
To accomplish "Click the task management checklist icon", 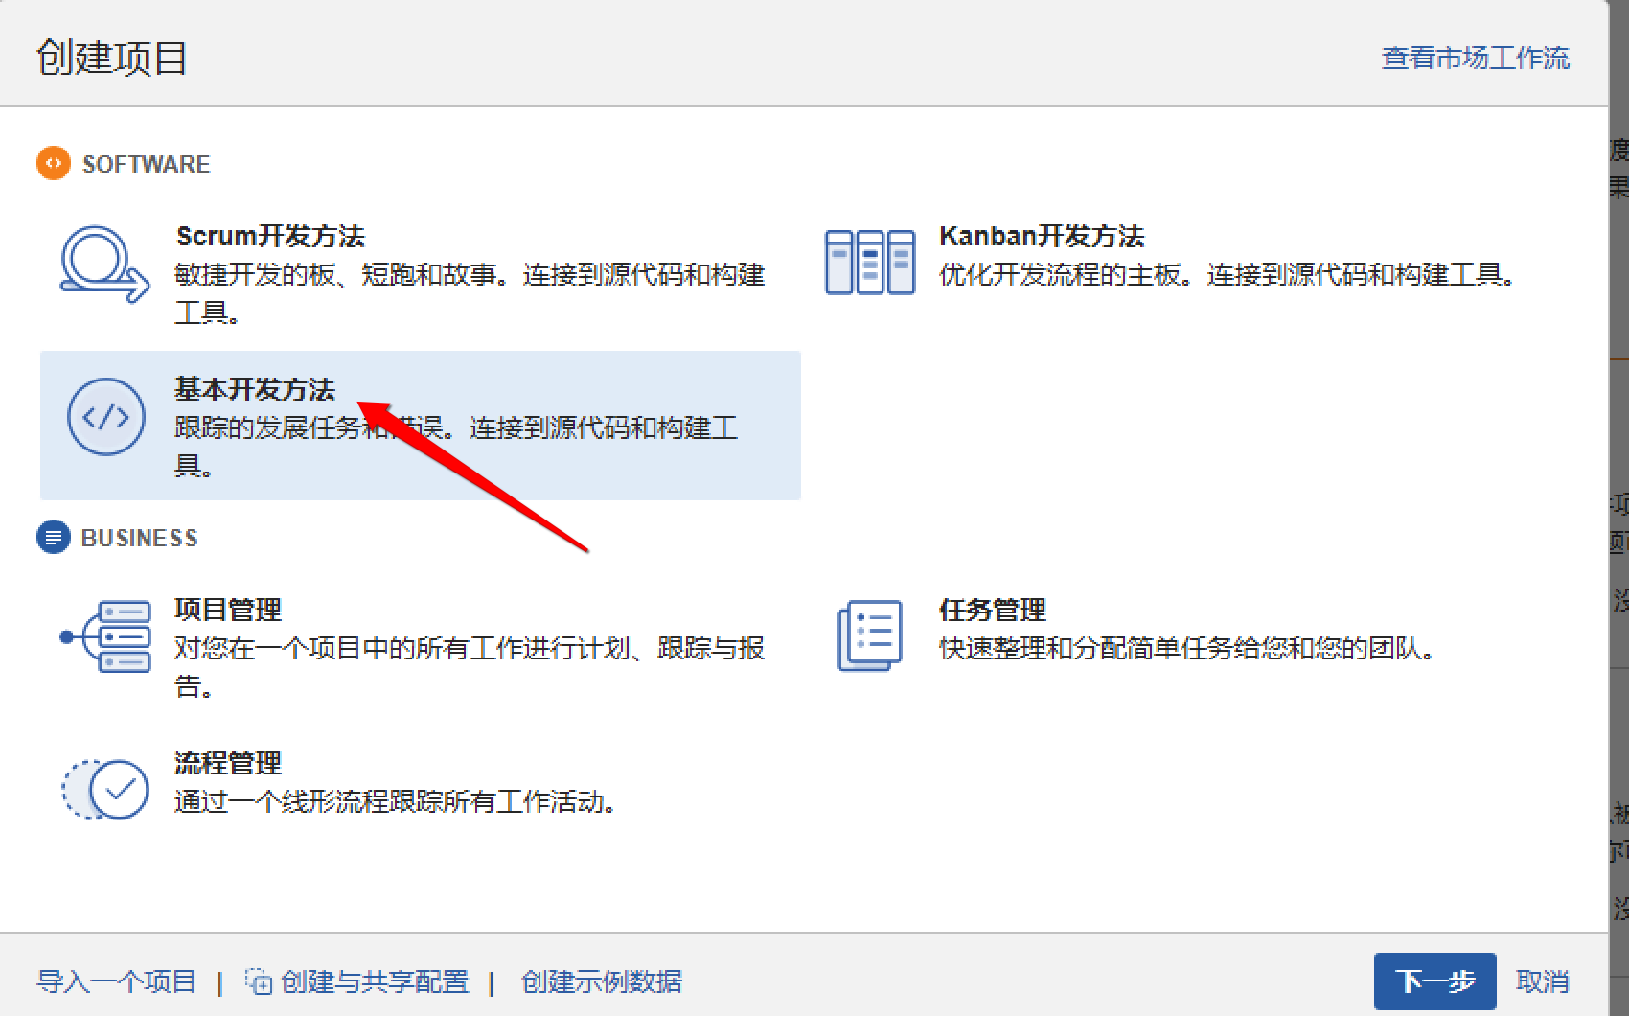I will pyautogui.click(x=870, y=635).
